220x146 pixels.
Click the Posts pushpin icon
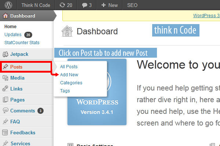tap(5, 67)
